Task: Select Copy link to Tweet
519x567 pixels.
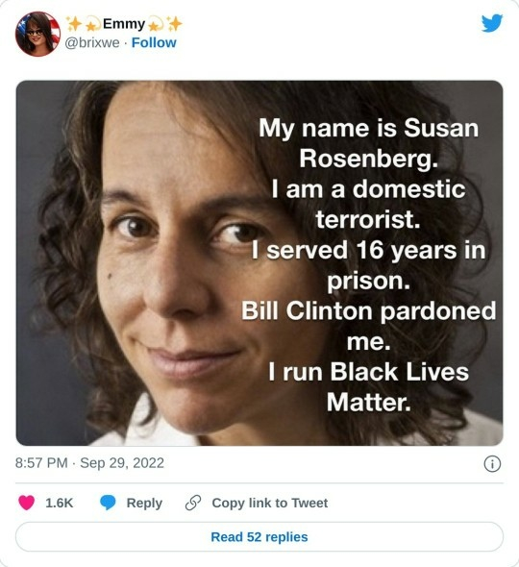Action: pyautogui.click(x=270, y=503)
